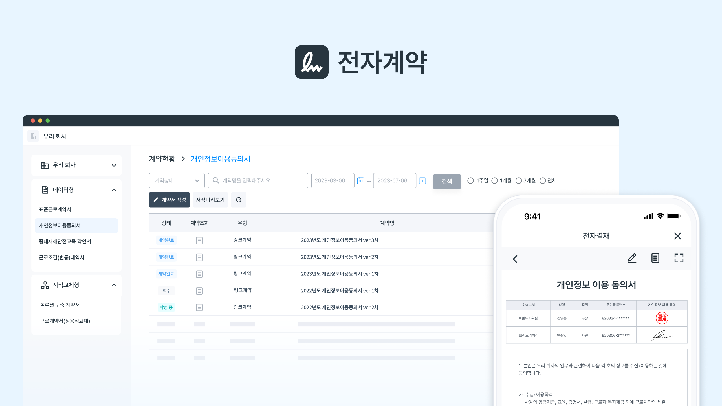This screenshot has width=722, height=406.
Task: Select the 전체 radio option
Action: (x=543, y=181)
